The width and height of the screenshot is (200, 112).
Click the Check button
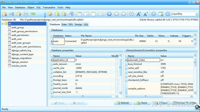[x=142, y=103]
